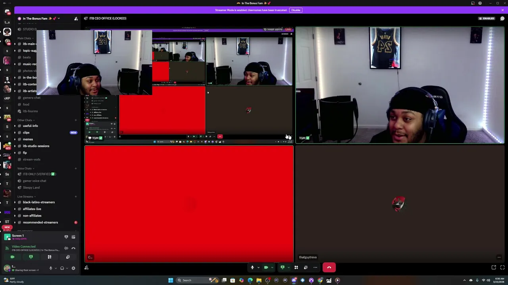508x285 pixels.
Task: Collapse the Other Chats category
Action: point(26,120)
